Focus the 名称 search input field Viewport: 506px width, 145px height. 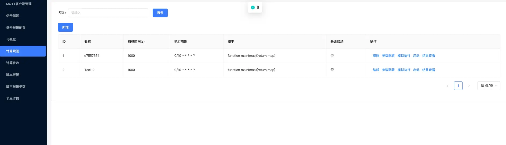coord(108,13)
